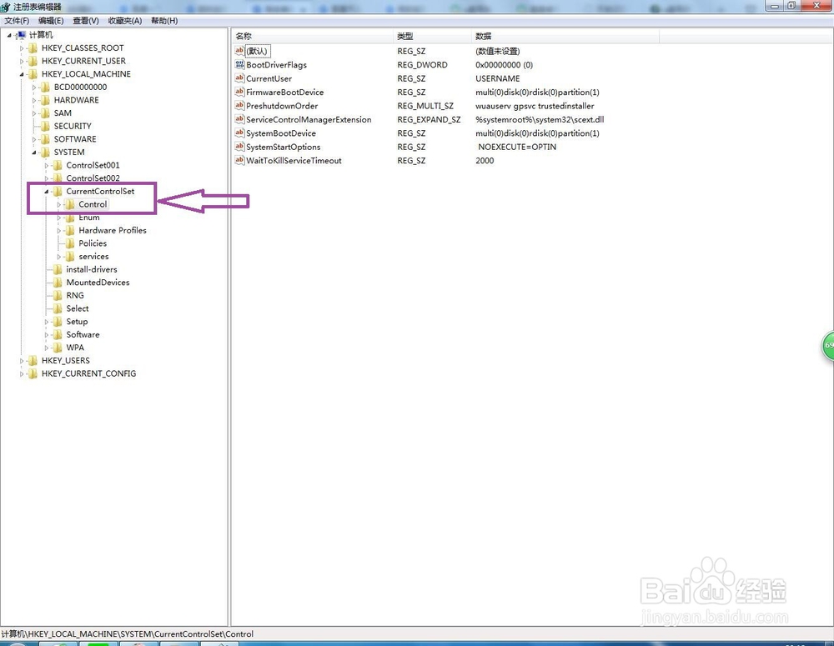
Task: Collapse the 计算机 root node
Action: tap(9, 36)
